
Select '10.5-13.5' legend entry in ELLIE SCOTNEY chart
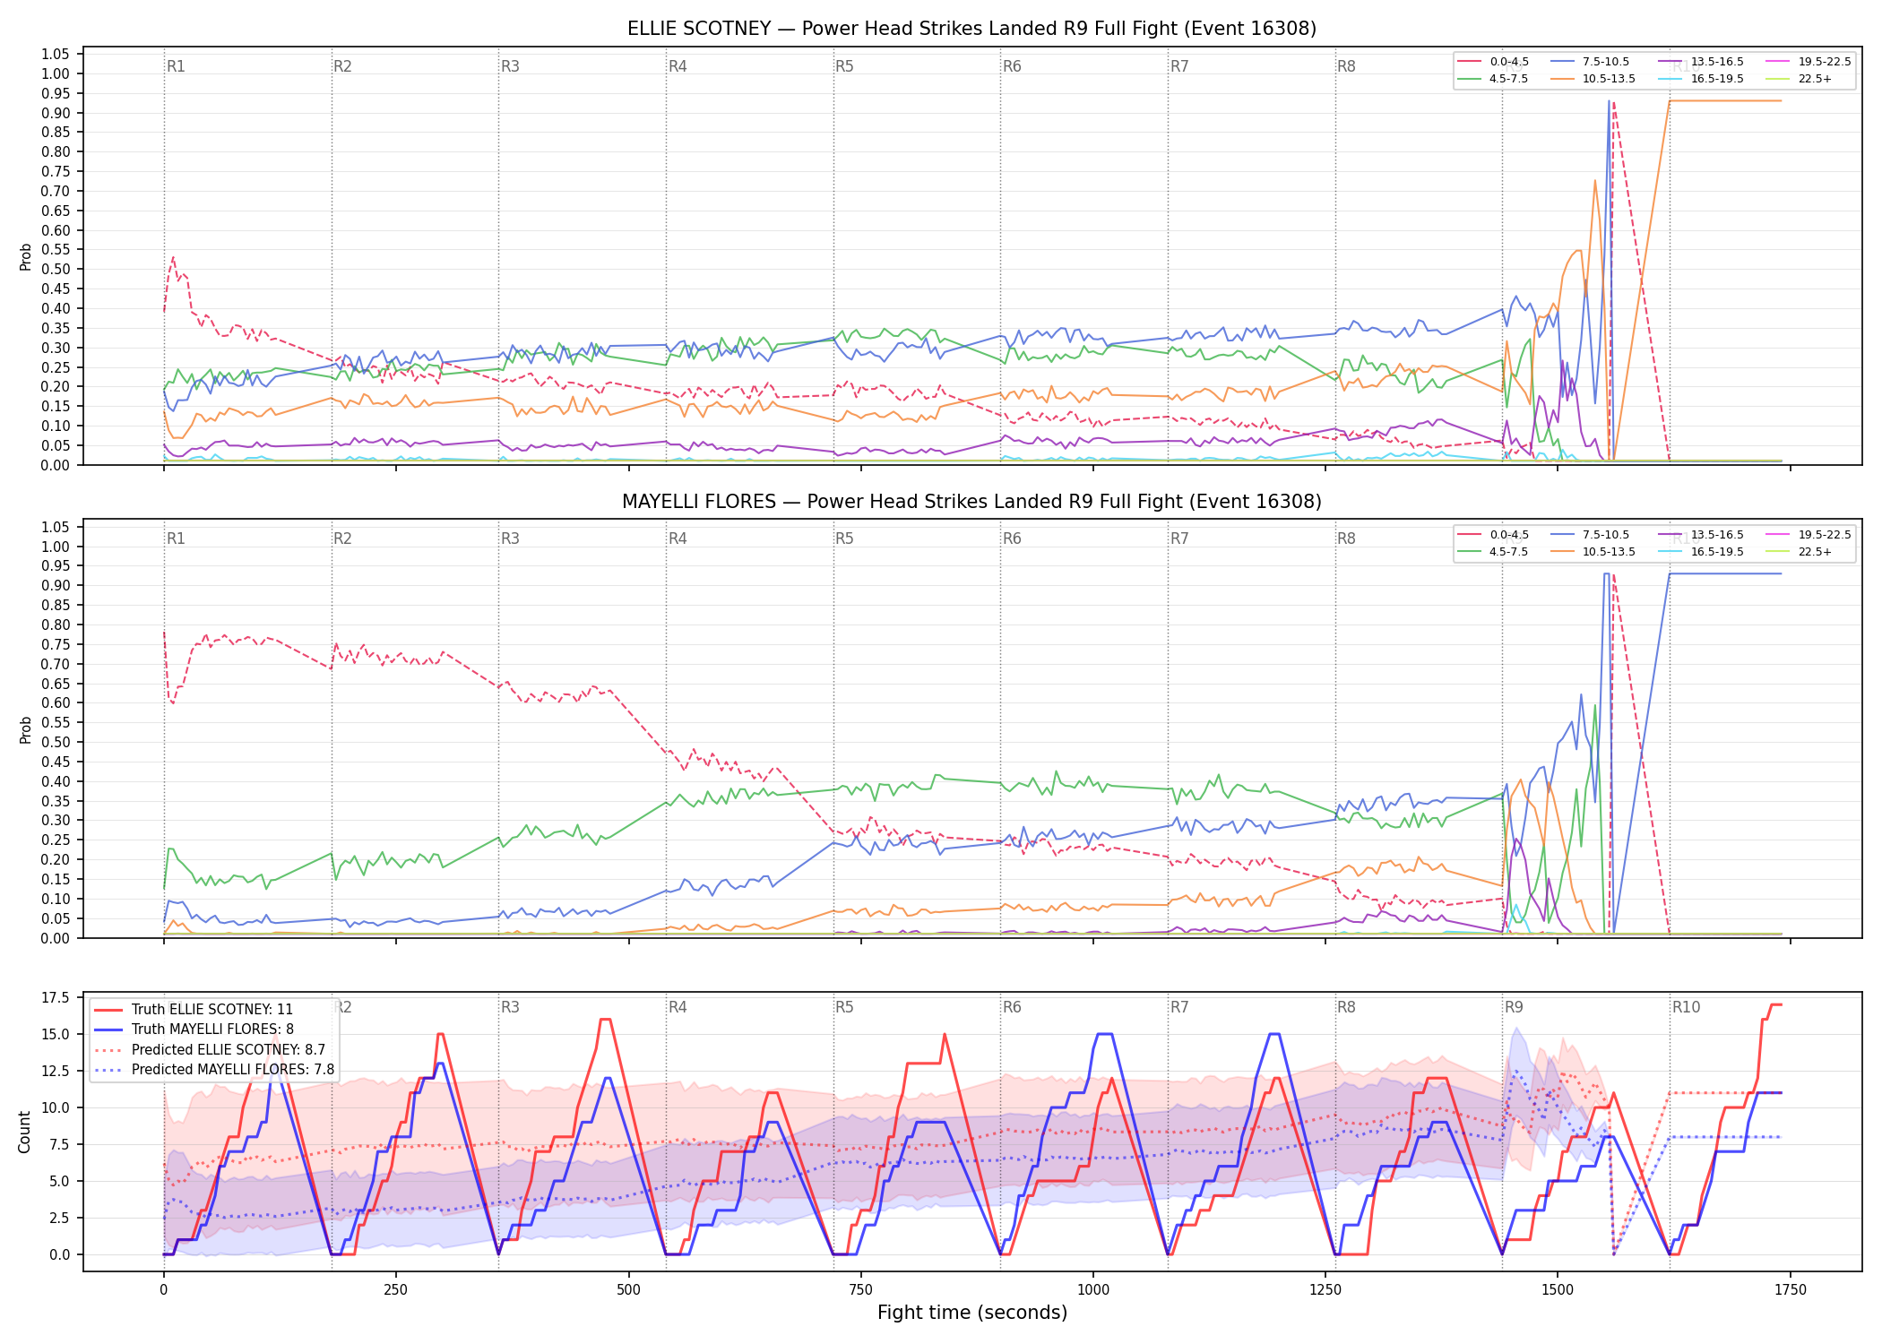pos(1593,79)
